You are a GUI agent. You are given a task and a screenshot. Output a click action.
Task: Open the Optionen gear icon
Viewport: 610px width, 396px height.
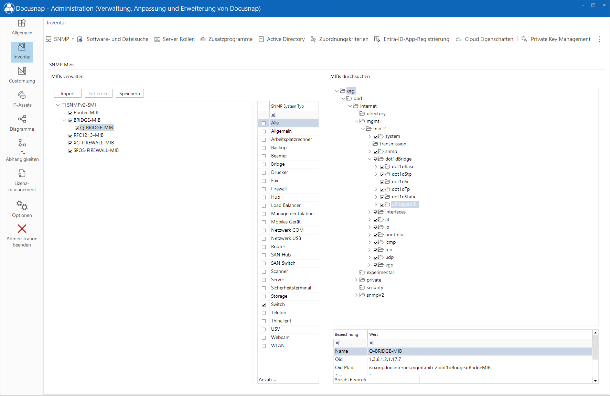[x=22, y=205]
